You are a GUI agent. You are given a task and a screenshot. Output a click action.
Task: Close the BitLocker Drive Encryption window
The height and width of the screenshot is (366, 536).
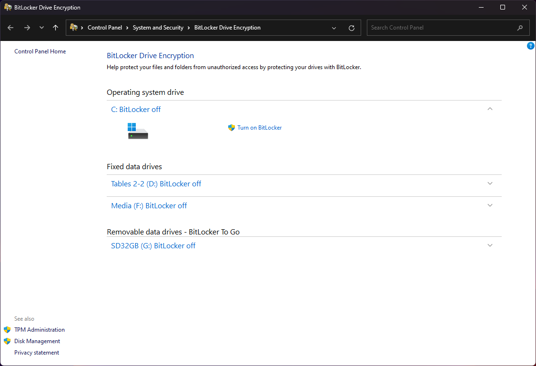click(x=525, y=7)
